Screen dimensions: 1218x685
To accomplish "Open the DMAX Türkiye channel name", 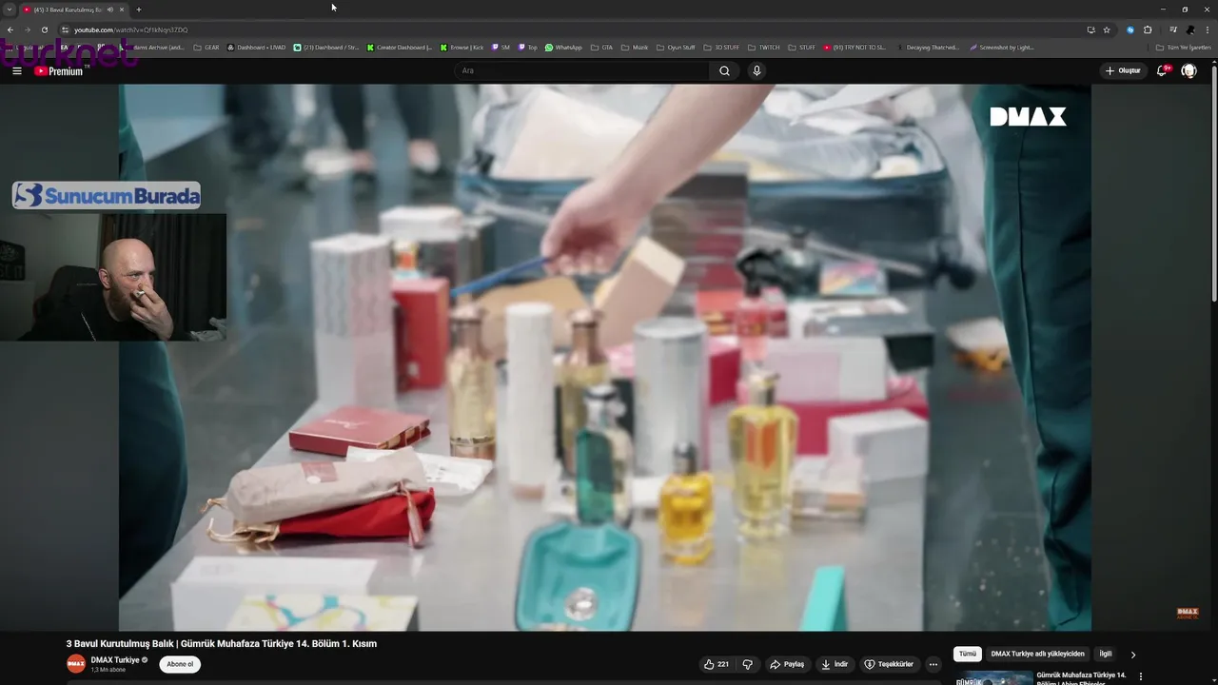I will tap(115, 659).
